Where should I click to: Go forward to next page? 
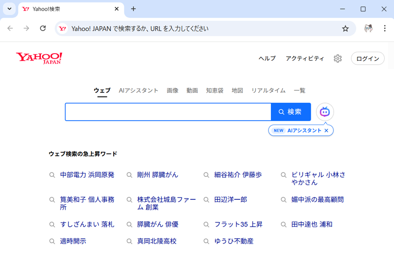coord(27,29)
